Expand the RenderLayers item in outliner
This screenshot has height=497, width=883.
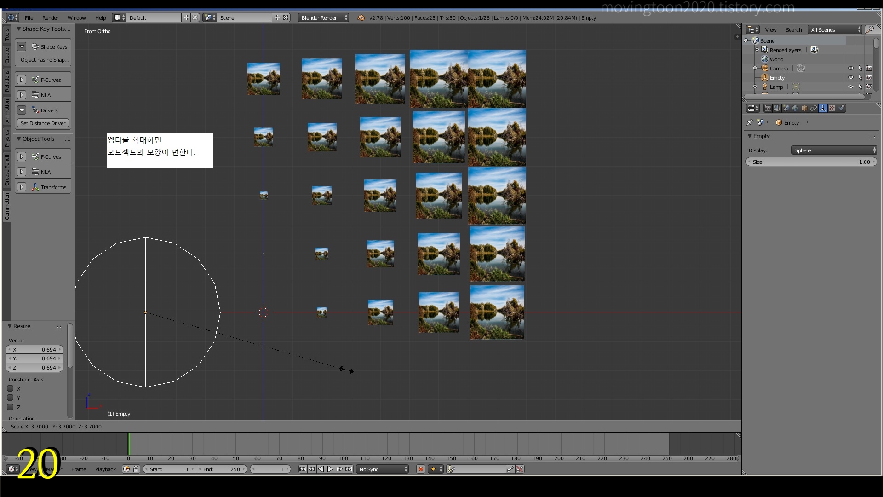point(757,50)
